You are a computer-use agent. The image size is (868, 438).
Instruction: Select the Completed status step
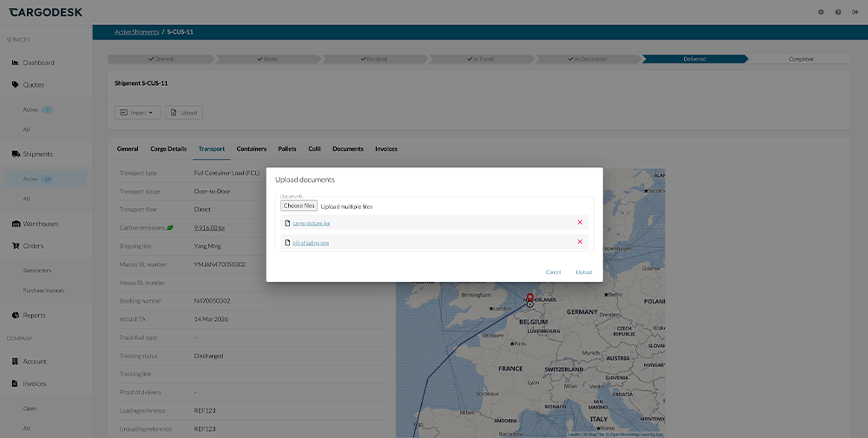click(x=800, y=59)
